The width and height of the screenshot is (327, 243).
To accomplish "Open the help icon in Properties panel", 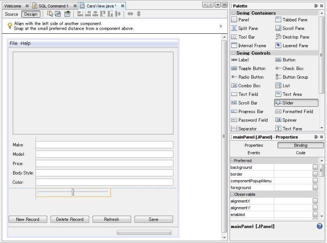I will coord(320,226).
